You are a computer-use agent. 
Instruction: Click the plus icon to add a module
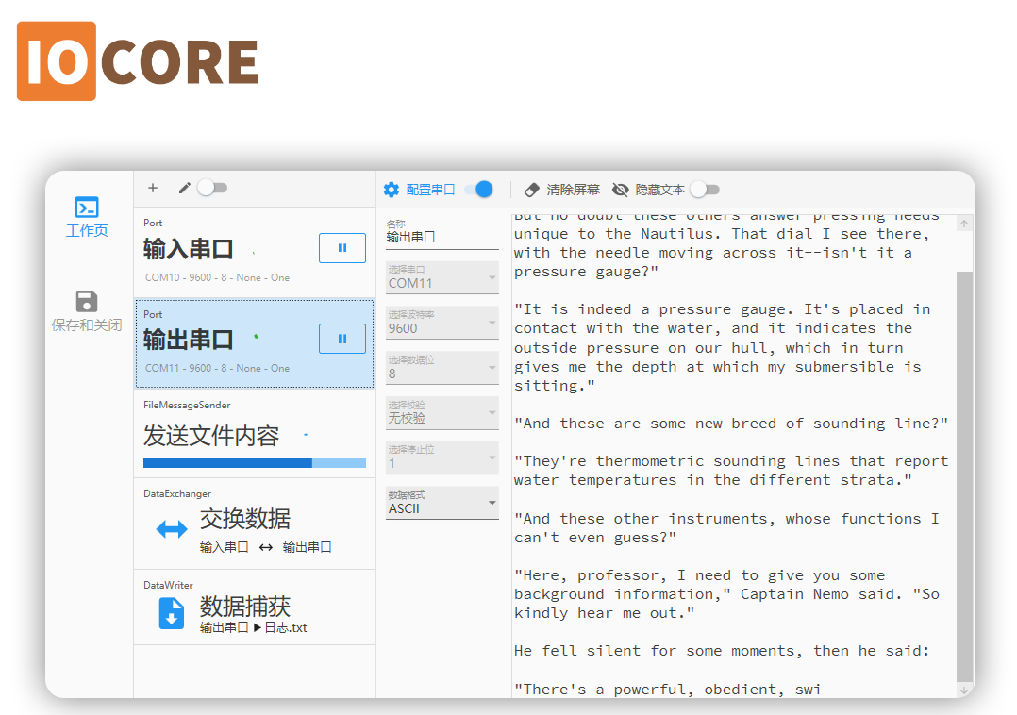tap(153, 188)
